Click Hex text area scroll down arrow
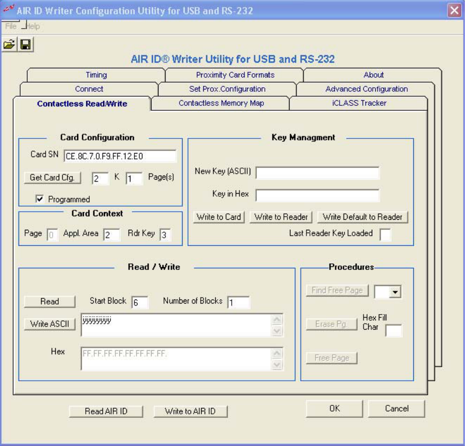This screenshot has height=446, width=465. click(277, 364)
